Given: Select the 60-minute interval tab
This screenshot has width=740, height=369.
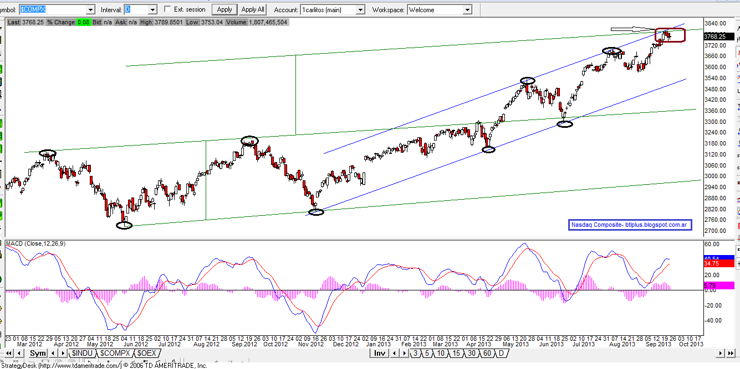Looking at the screenshot, I should click(x=487, y=353).
